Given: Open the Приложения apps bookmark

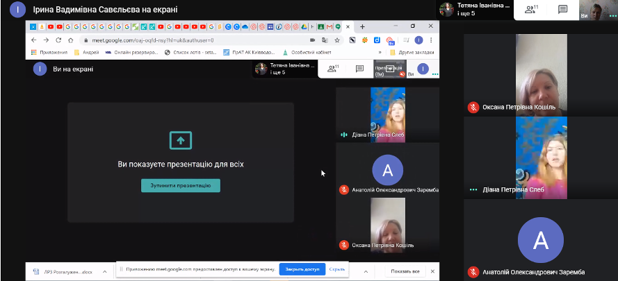Looking at the screenshot, I should (x=49, y=52).
